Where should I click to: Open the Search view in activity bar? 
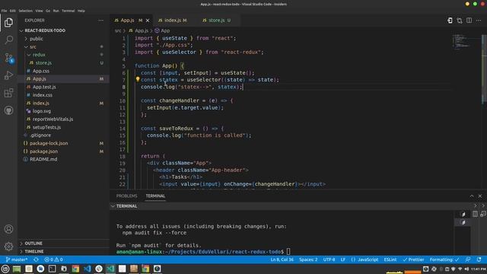pyautogui.click(x=8, y=40)
